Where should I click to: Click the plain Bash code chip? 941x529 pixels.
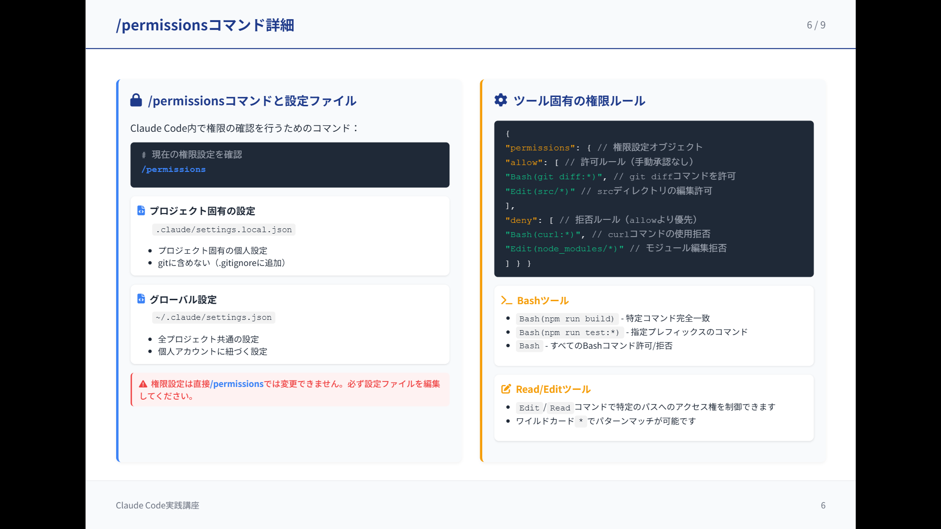529,346
